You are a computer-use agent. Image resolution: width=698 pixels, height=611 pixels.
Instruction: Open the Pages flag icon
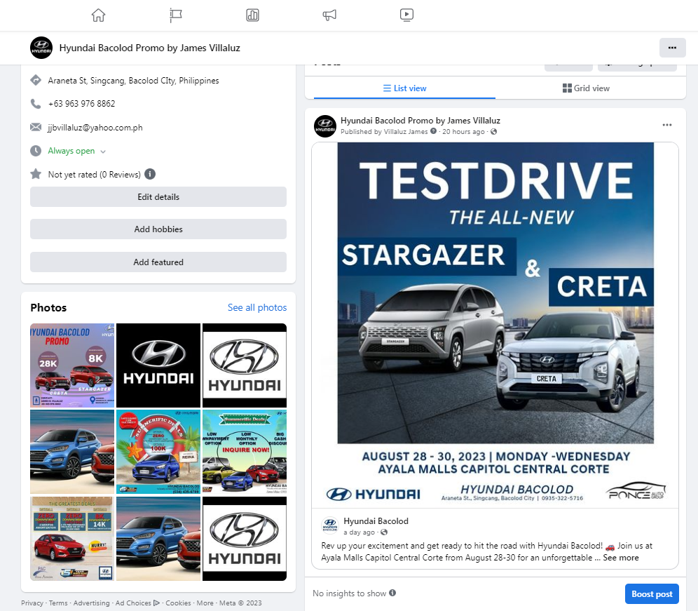(175, 15)
